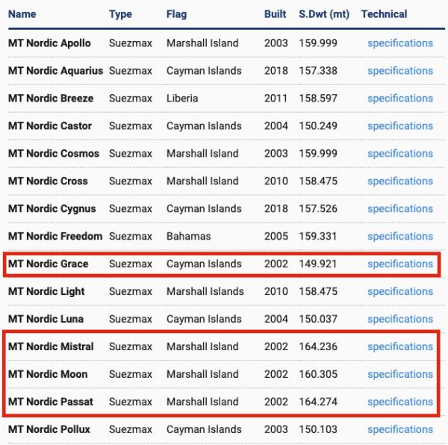The width and height of the screenshot is (448, 445).
Task: Click specifications link for MT Nordic Grace
Action: point(399,264)
